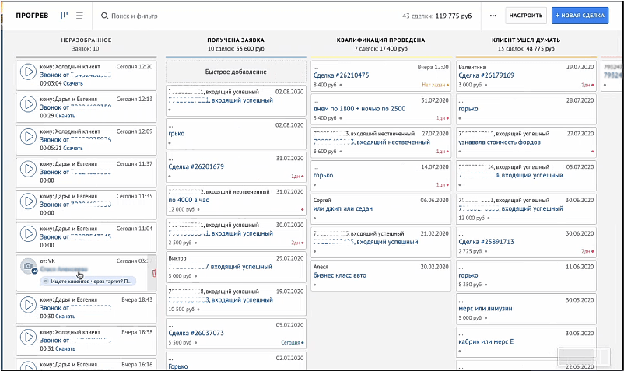This screenshot has height=371, width=624.
Task: Open the three-dots more options menu
Action: click(493, 16)
